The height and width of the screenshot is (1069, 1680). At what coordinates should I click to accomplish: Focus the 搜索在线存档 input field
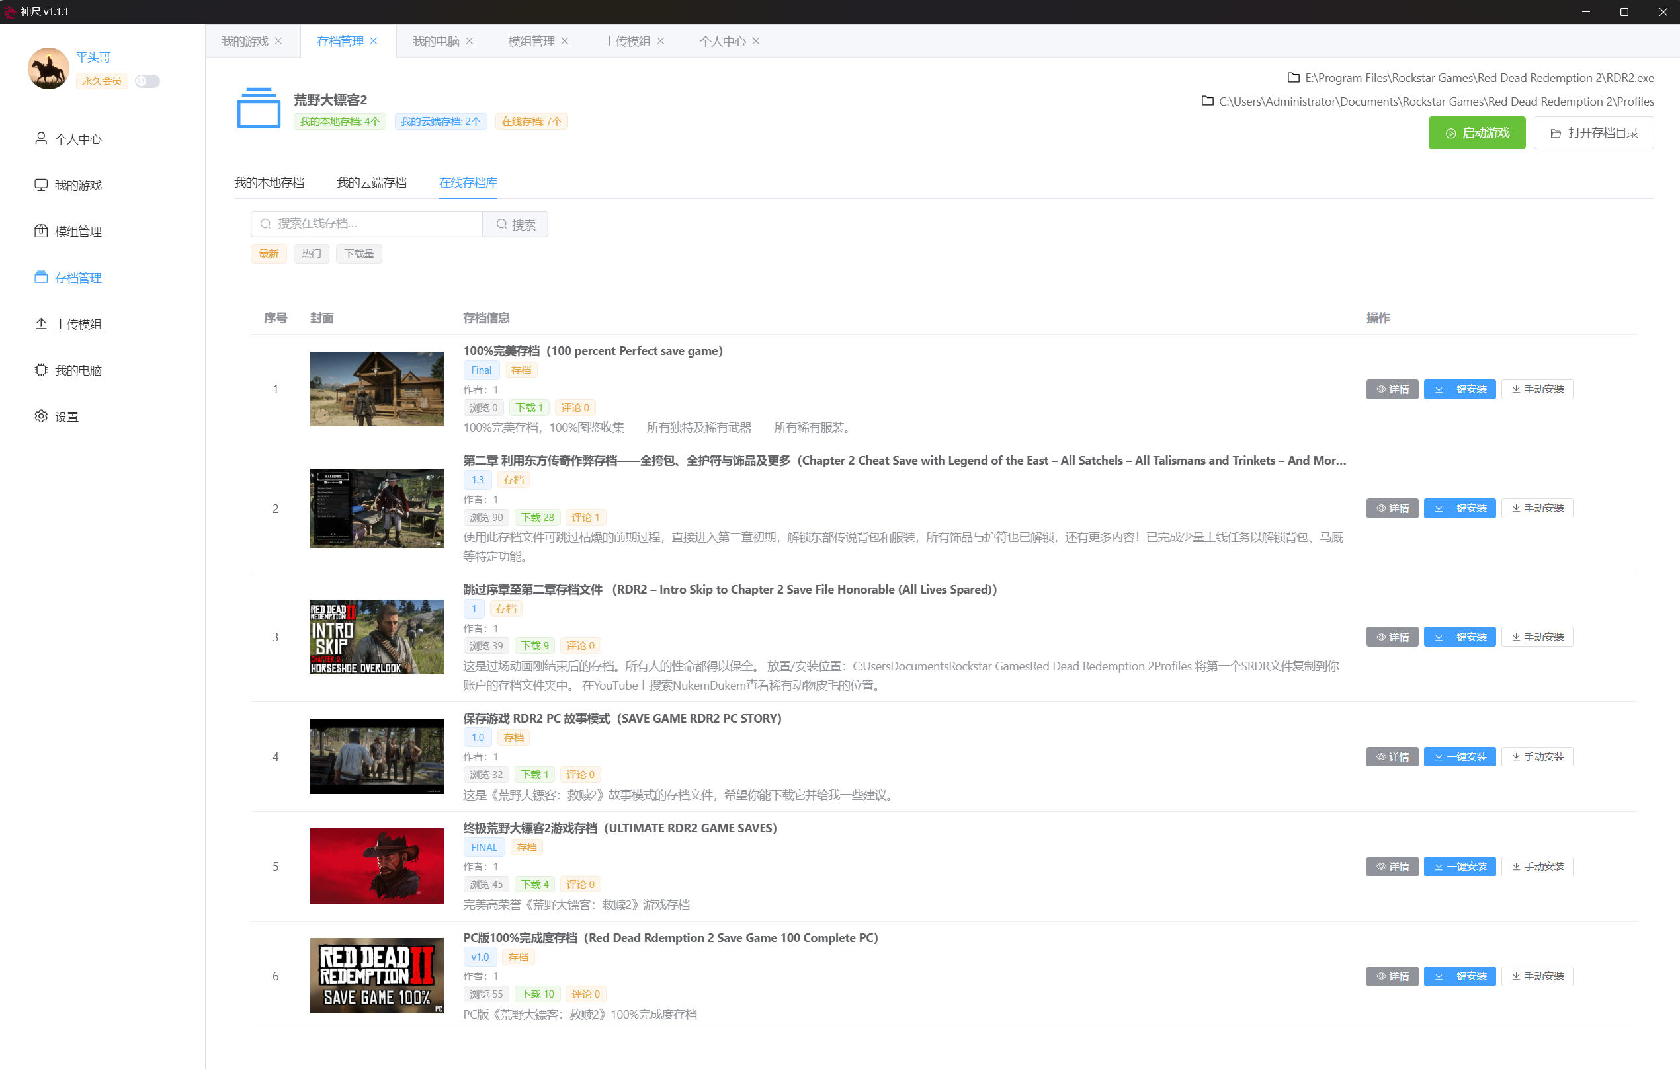point(367,224)
